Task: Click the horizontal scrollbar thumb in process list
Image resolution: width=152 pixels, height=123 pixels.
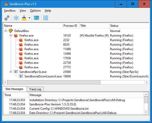Action: click(54, 82)
